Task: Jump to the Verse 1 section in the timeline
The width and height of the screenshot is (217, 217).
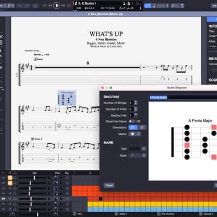Action: (121, 214)
